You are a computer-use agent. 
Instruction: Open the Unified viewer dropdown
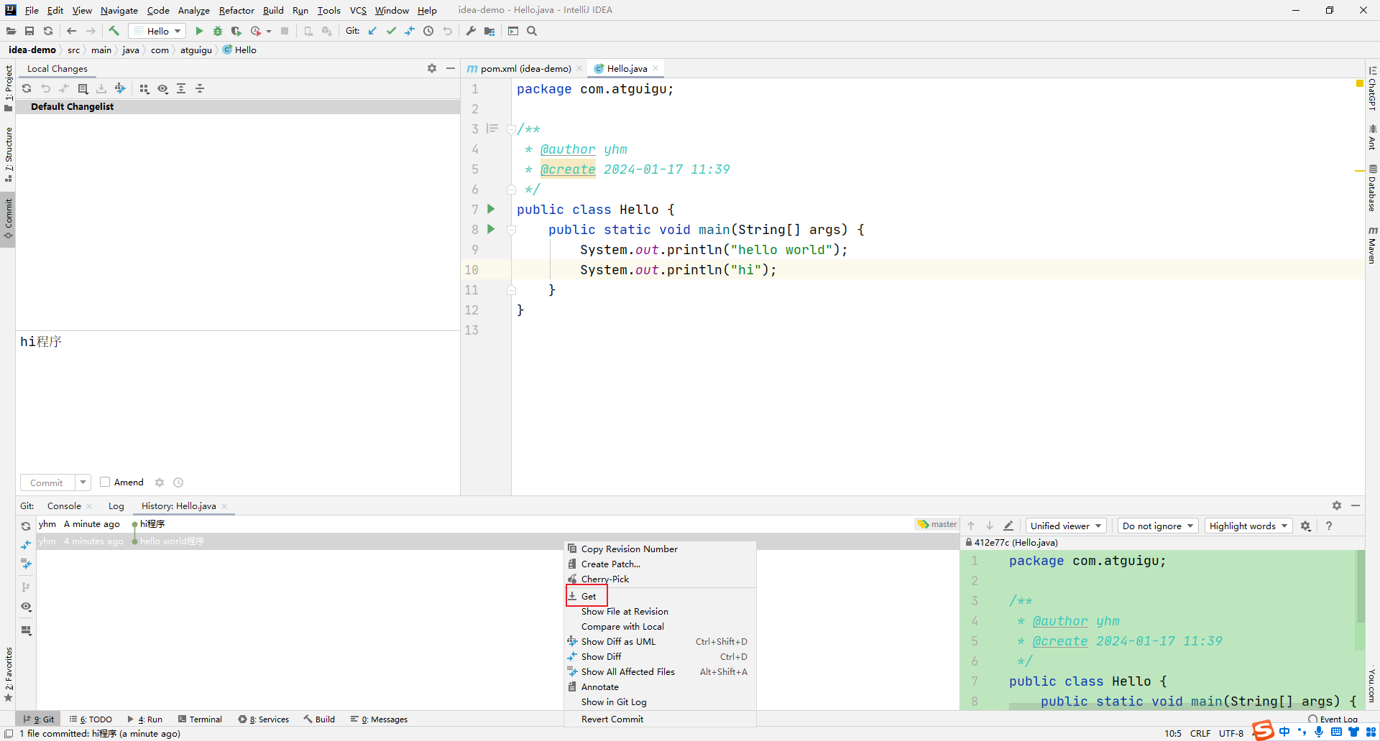(1066, 526)
